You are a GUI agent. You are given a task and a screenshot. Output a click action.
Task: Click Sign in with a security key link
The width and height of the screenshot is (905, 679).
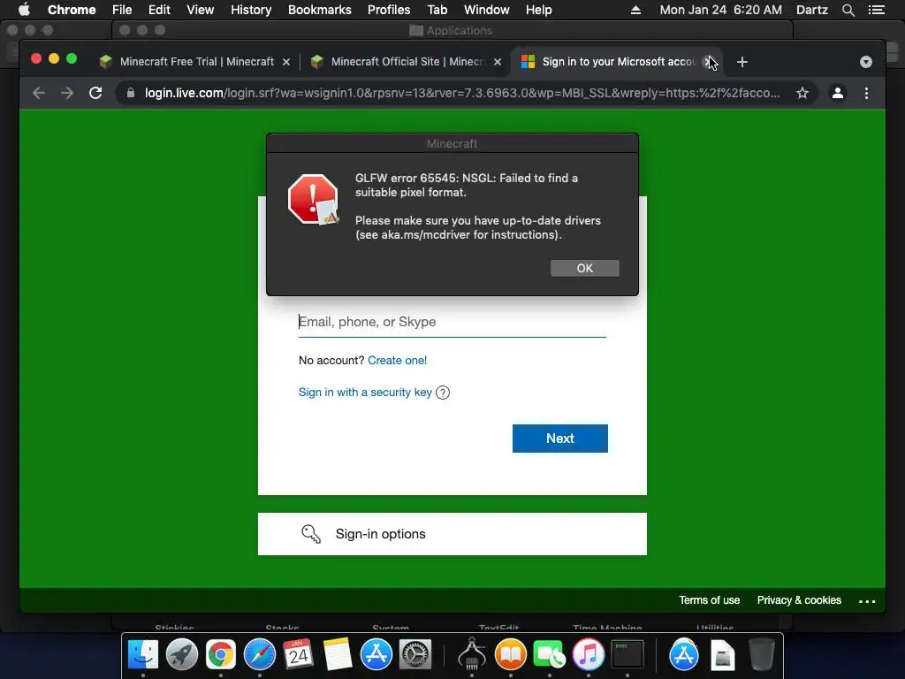[x=365, y=392]
